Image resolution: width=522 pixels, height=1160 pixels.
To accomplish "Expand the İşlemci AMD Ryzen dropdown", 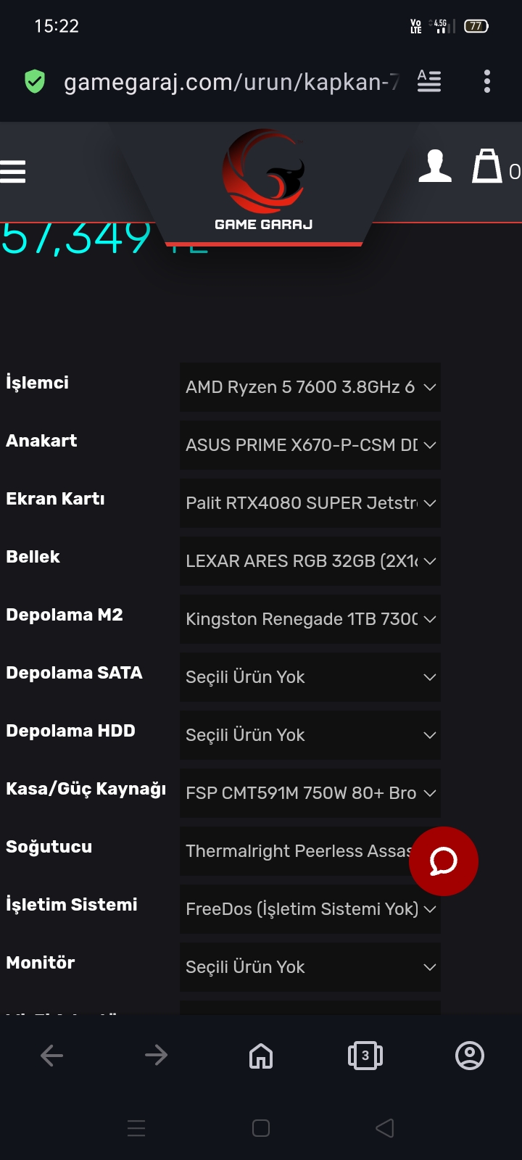I will click(310, 387).
